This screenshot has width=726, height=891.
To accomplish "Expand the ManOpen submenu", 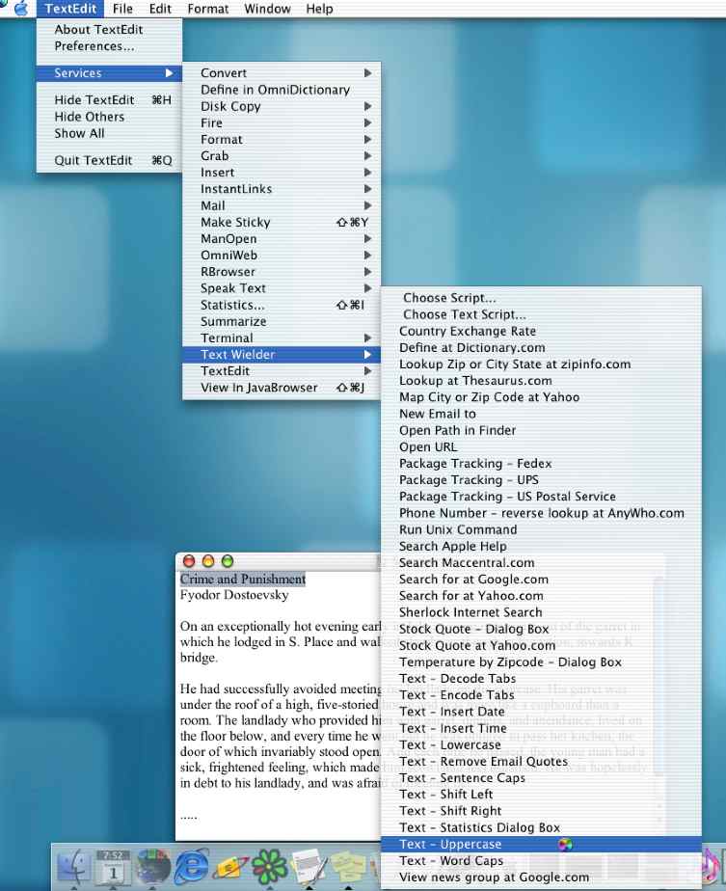I will point(282,239).
